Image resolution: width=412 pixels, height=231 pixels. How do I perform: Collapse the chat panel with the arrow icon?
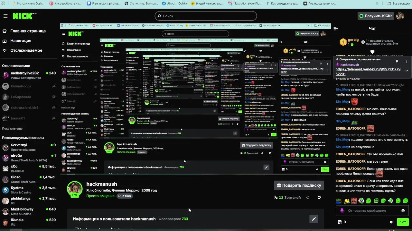click(x=336, y=29)
